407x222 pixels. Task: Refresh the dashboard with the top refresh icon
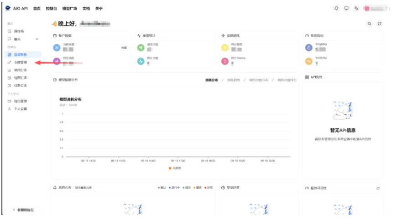[380, 24]
